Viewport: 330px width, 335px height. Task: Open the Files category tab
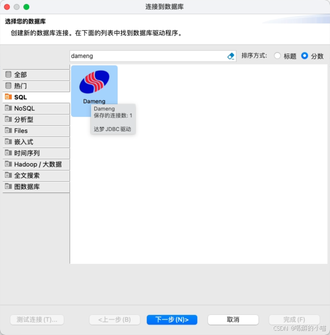36,131
